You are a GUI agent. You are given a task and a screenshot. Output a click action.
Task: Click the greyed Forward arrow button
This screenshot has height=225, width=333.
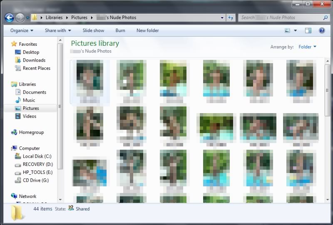click(x=20, y=17)
